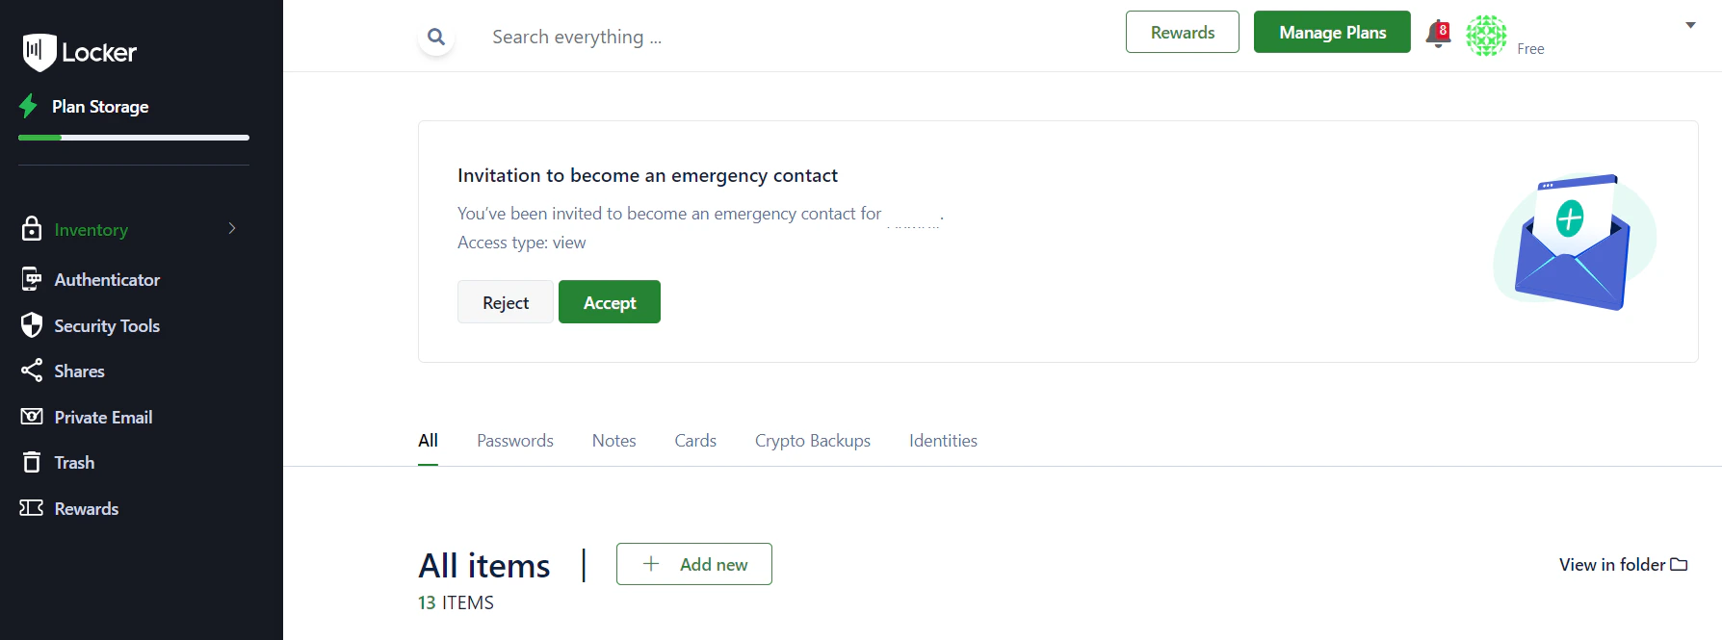
Task: Open your profile avatar menu
Action: pos(1486,36)
